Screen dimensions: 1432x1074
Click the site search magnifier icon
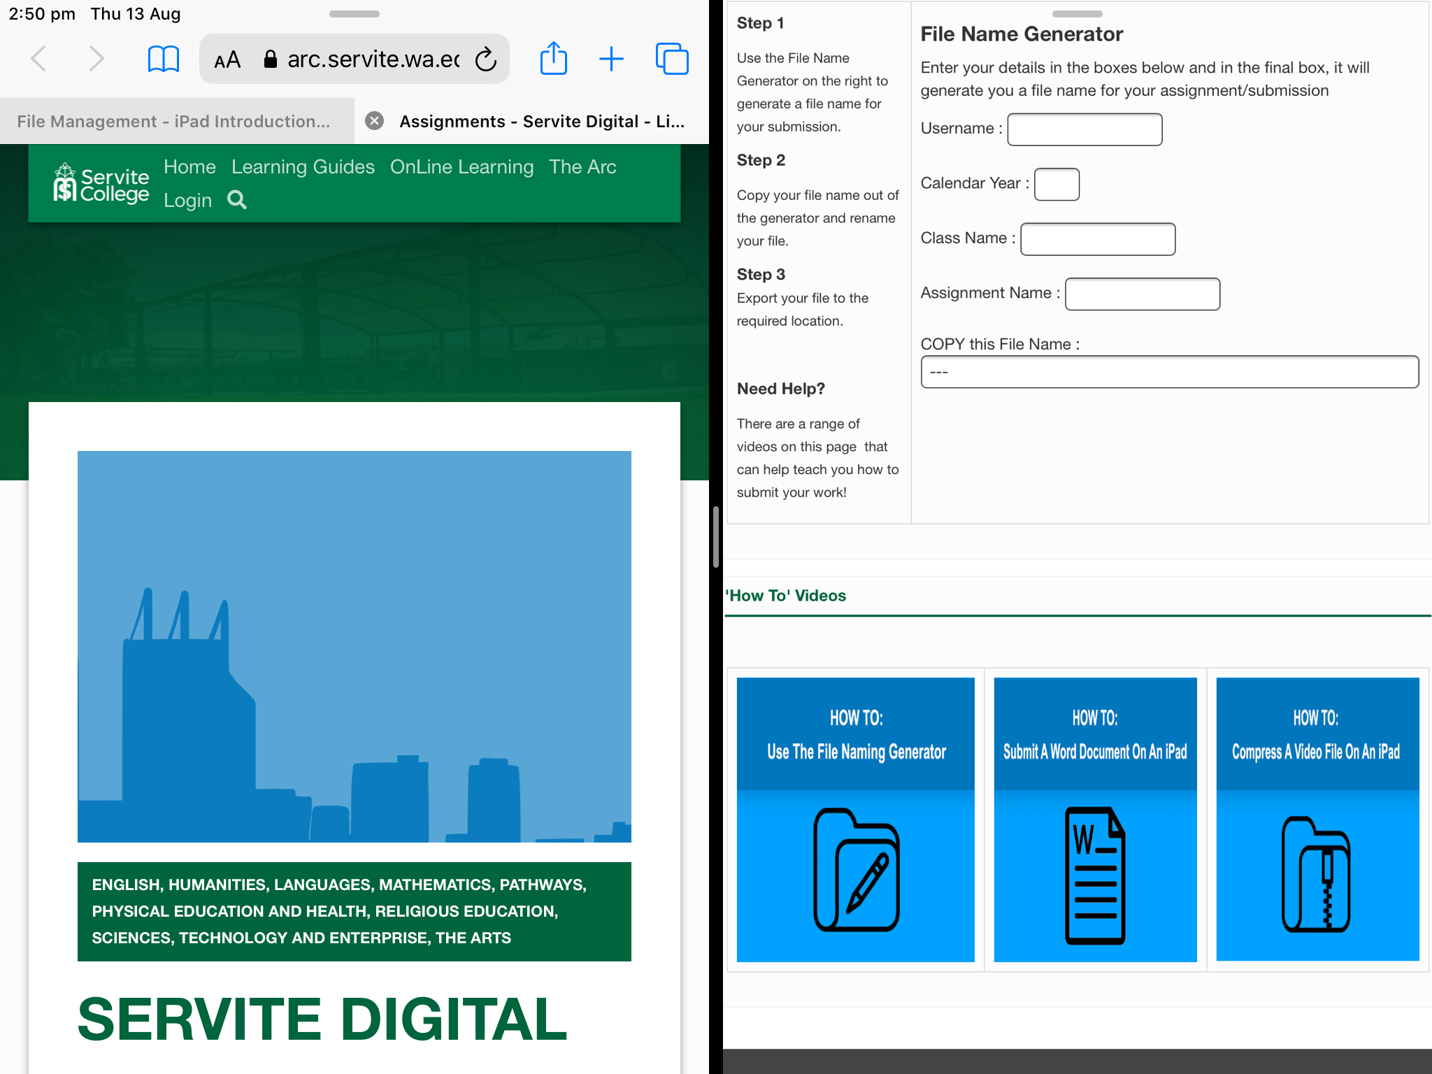(x=237, y=200)
